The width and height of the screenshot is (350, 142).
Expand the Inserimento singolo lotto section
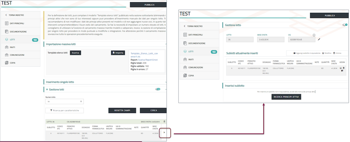click(166, 82)
